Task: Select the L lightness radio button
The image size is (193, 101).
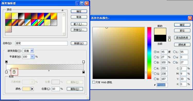Action: click(174, 52)
